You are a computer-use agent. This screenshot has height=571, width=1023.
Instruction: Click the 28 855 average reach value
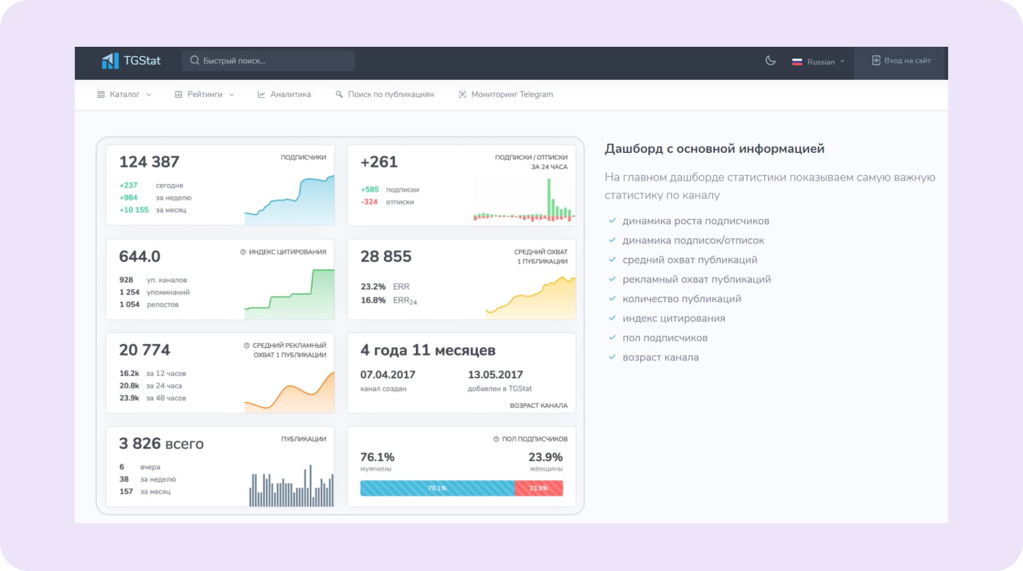(386, 257)
